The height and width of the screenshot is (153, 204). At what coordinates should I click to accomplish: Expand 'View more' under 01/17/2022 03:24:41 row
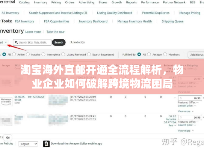[186, 130]
